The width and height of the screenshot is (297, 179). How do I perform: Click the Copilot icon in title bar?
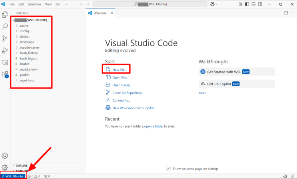212,4
